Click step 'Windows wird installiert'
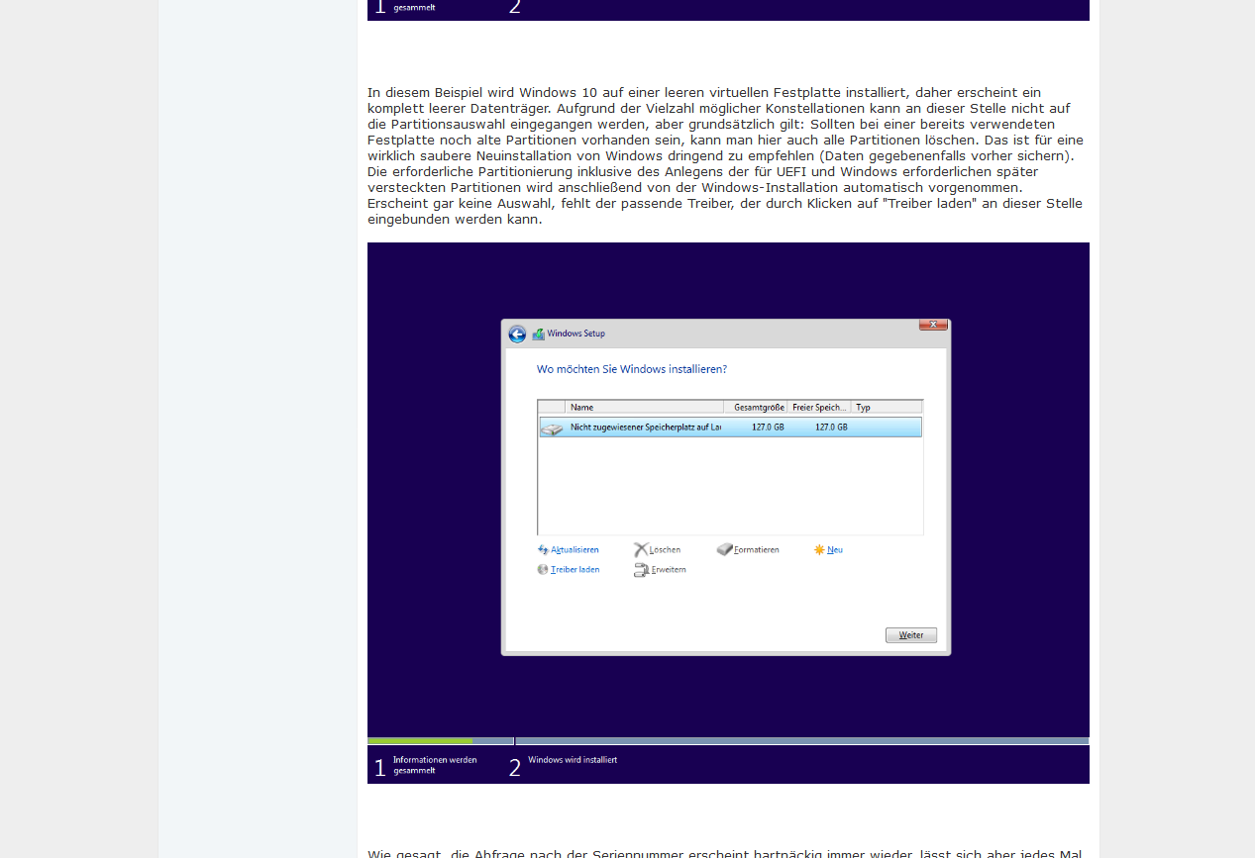 point(573,760)
